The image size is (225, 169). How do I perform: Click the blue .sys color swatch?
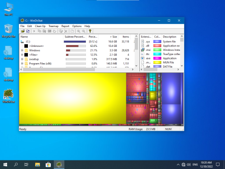coord(157,41)
